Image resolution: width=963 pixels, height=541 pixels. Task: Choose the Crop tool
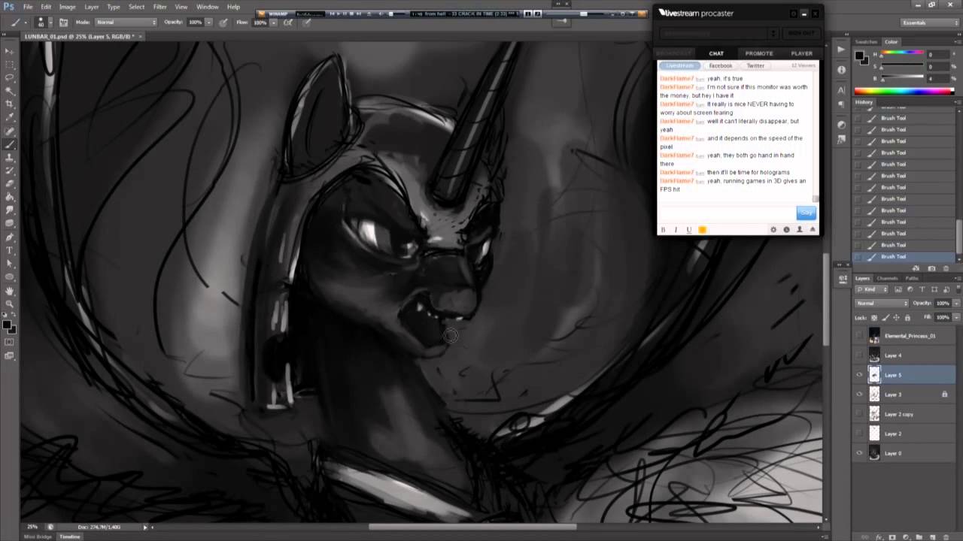tap(9, 104)
